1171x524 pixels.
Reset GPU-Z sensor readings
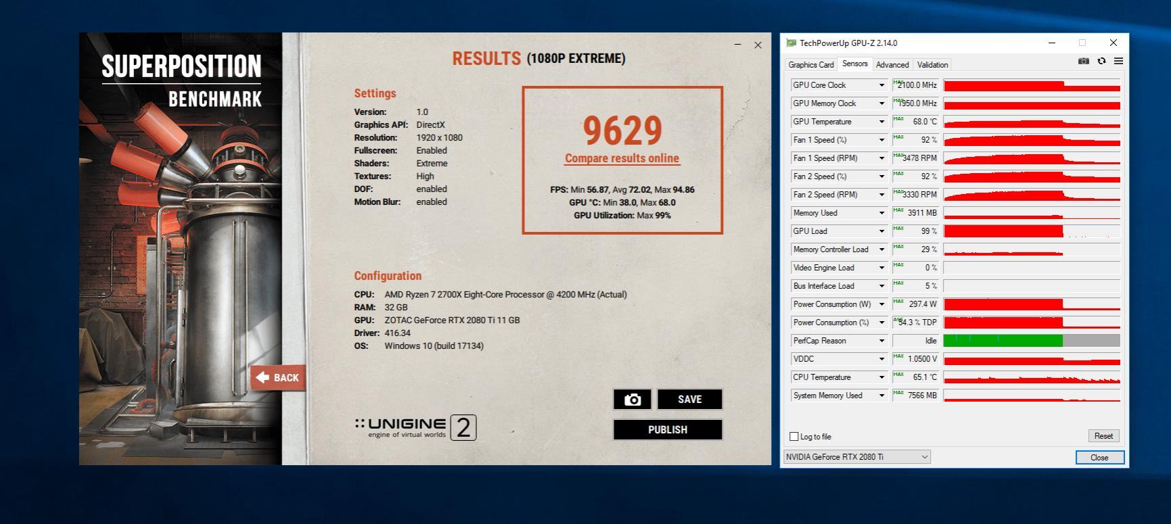(x=1103, y=436)
